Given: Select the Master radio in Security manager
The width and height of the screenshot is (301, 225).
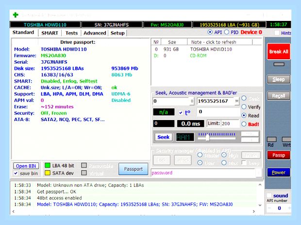Looking at the screenshot, I should point(200,155).
